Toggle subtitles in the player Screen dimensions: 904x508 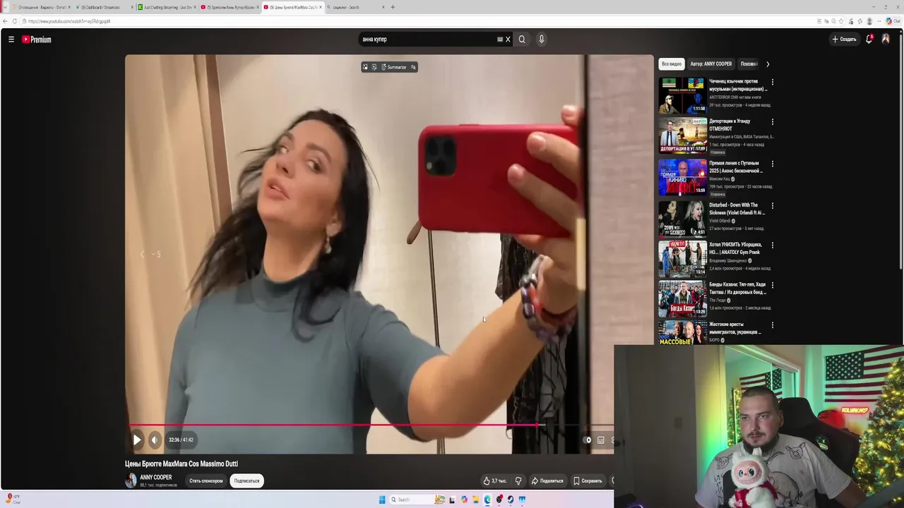[601, 440]
